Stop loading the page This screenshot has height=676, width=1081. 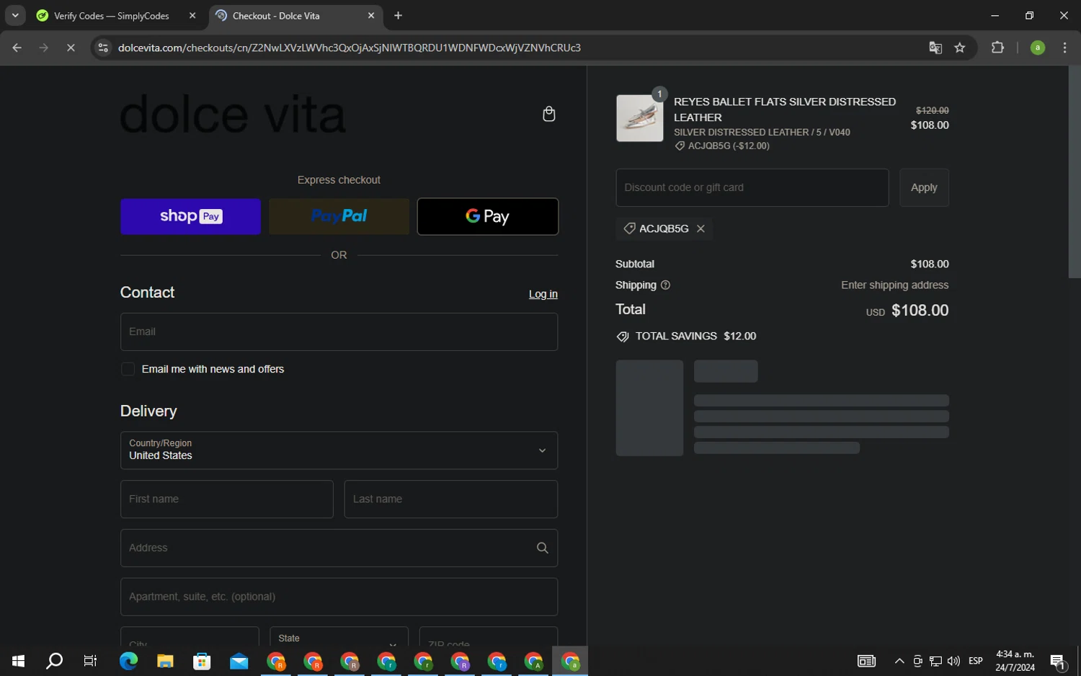[x=71, y=48]
